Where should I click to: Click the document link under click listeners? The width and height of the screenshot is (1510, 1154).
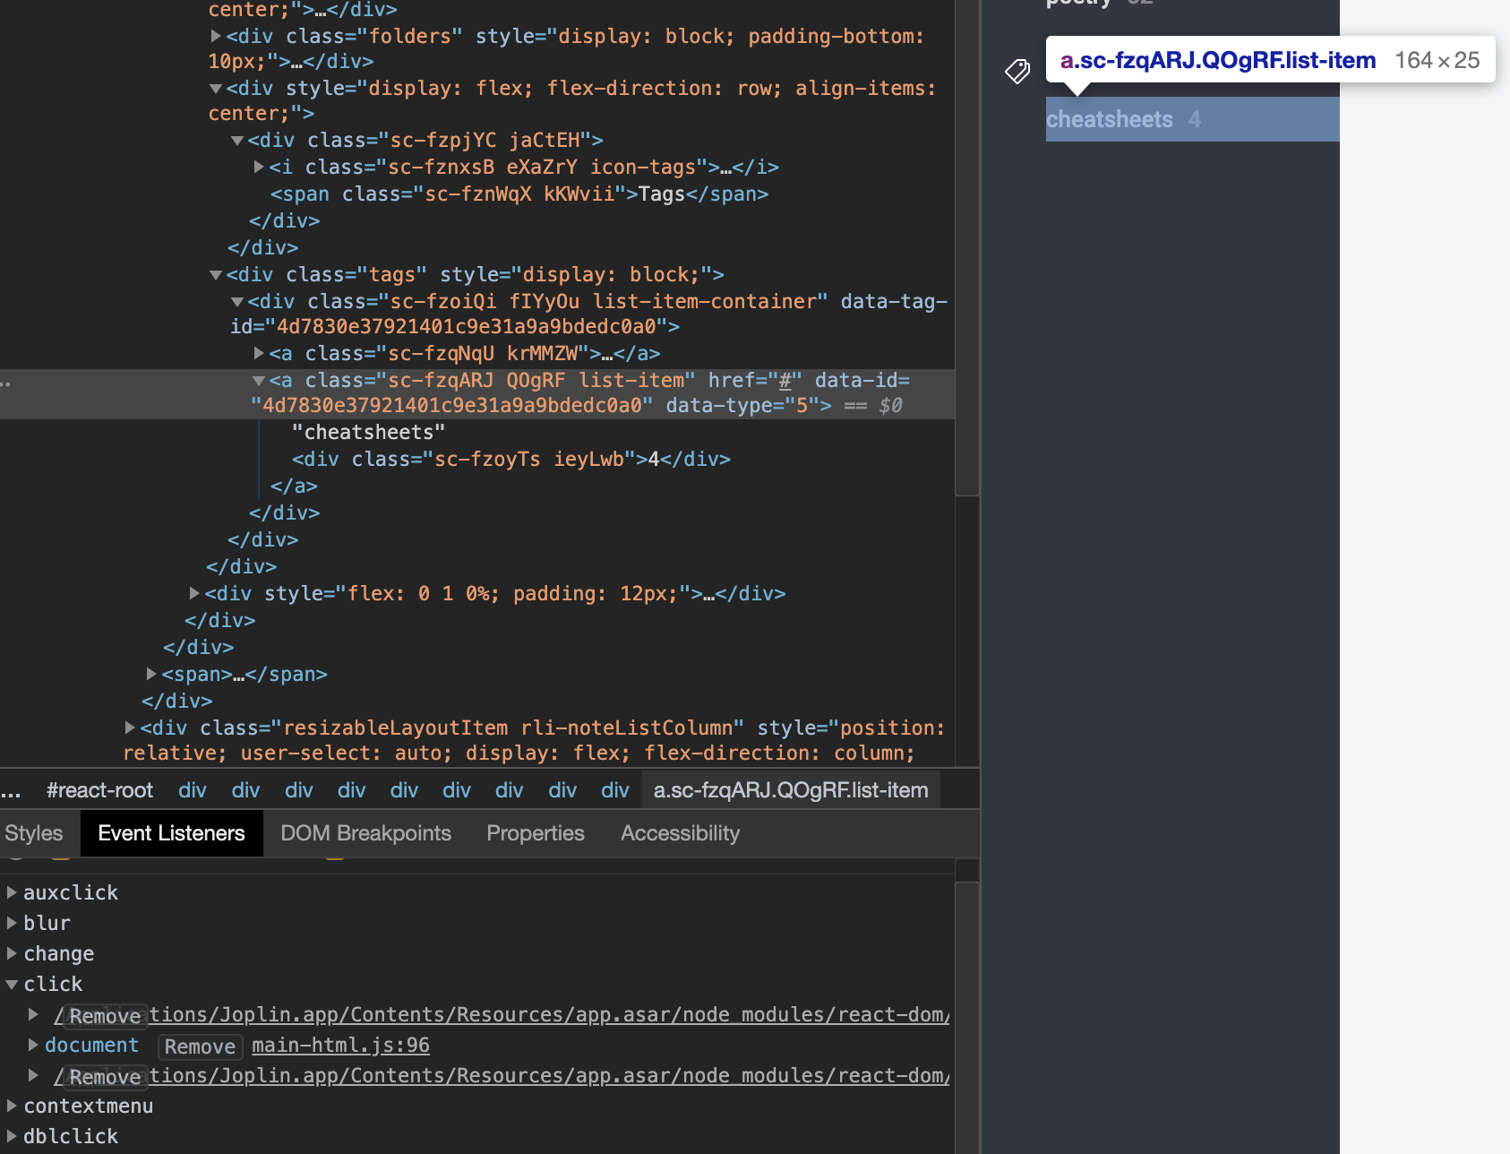tap(92, 1045)
